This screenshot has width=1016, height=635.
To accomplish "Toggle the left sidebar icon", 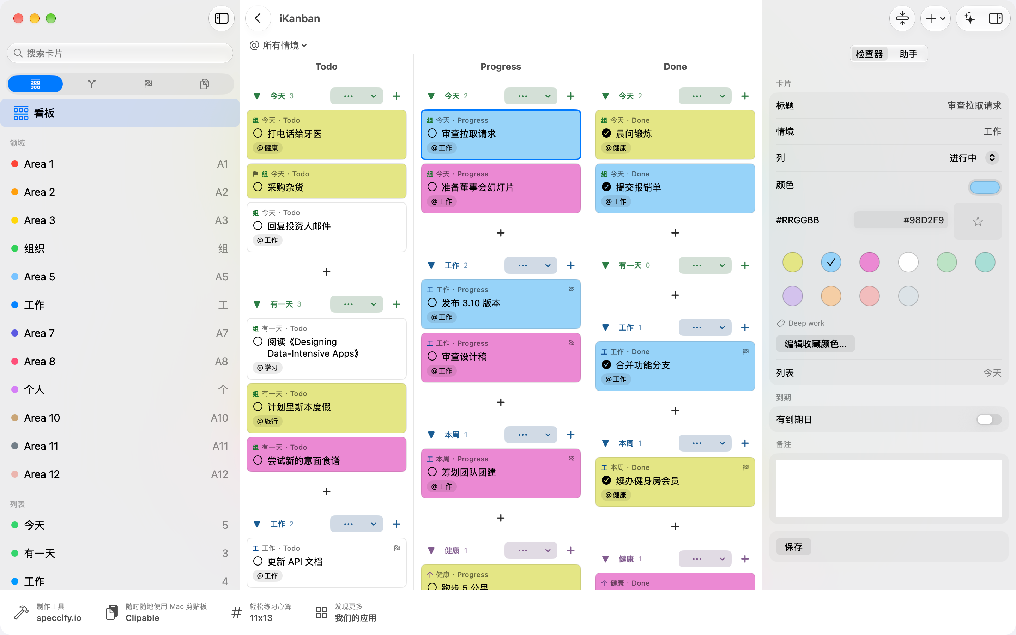I will click(x=221, y=18).
